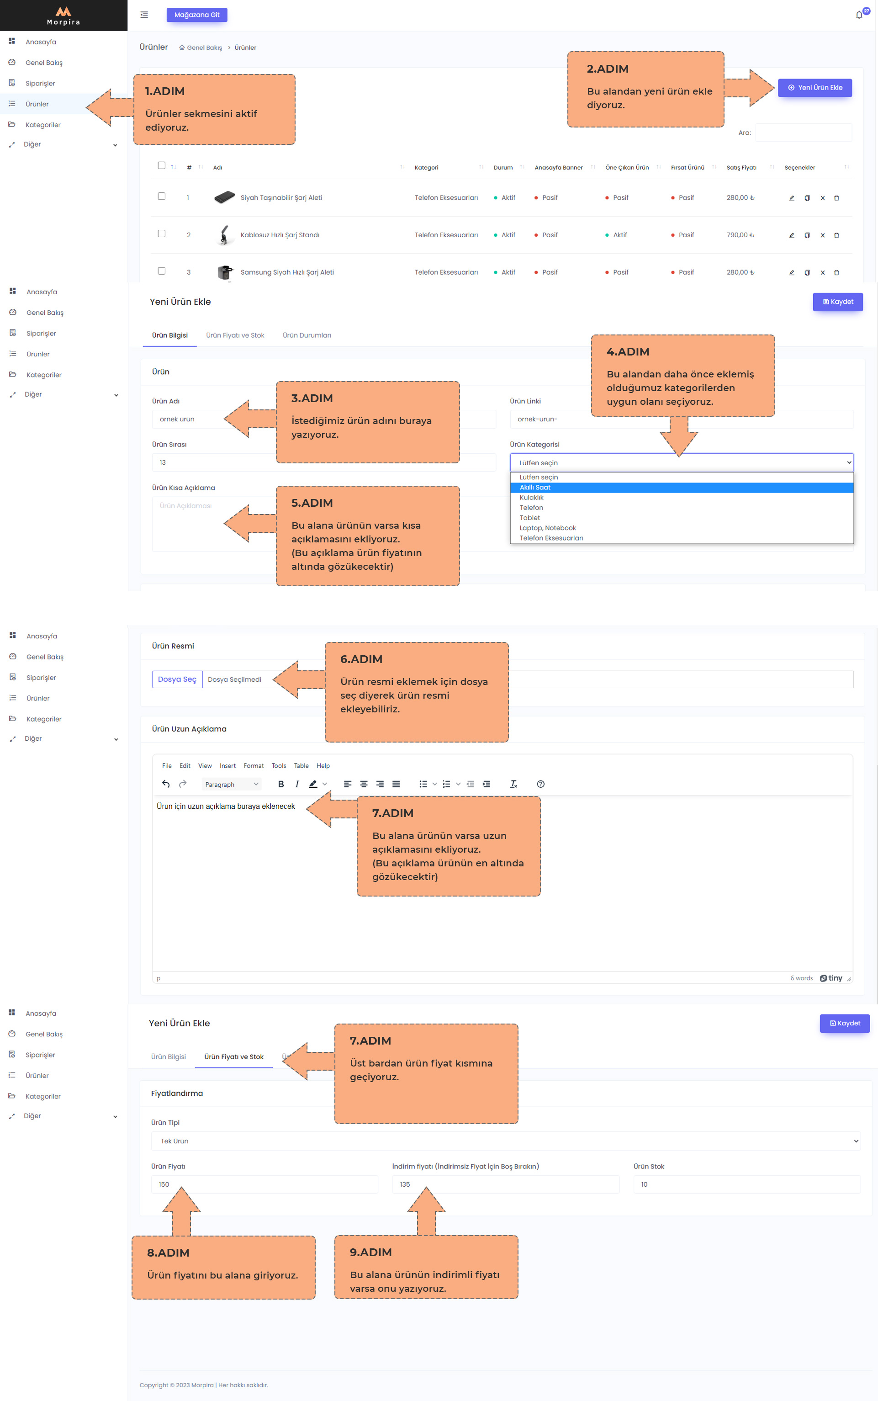Tick the select-all checkbox in table header

coord(161,165)
